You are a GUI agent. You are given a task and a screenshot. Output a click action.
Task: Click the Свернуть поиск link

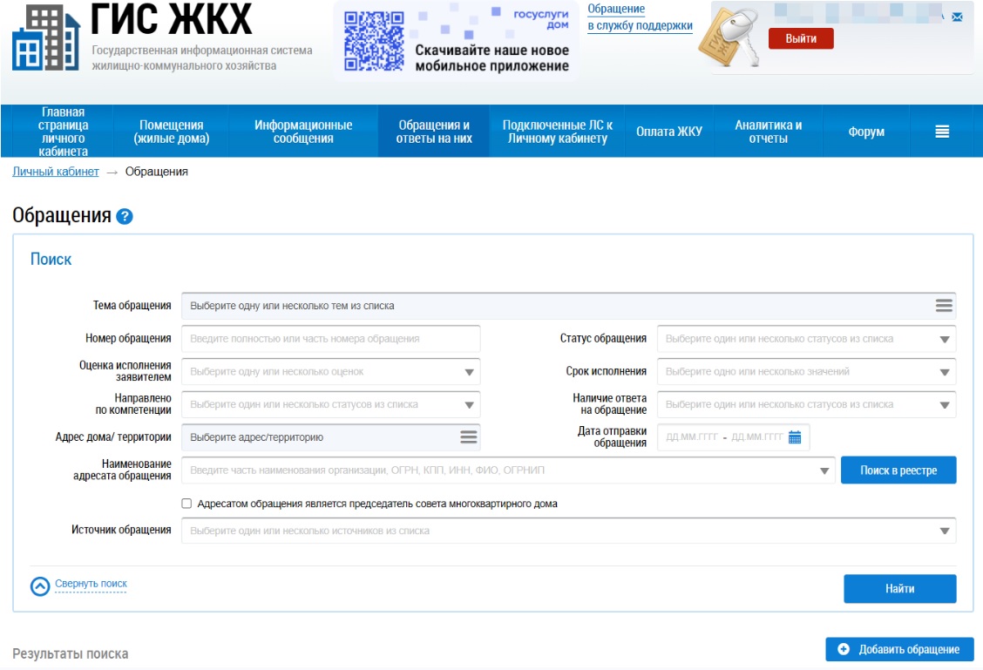click(91, 584)
